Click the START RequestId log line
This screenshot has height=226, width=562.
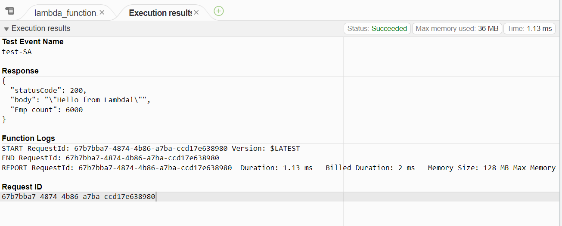pyautogui.click(x=151, y=149)
